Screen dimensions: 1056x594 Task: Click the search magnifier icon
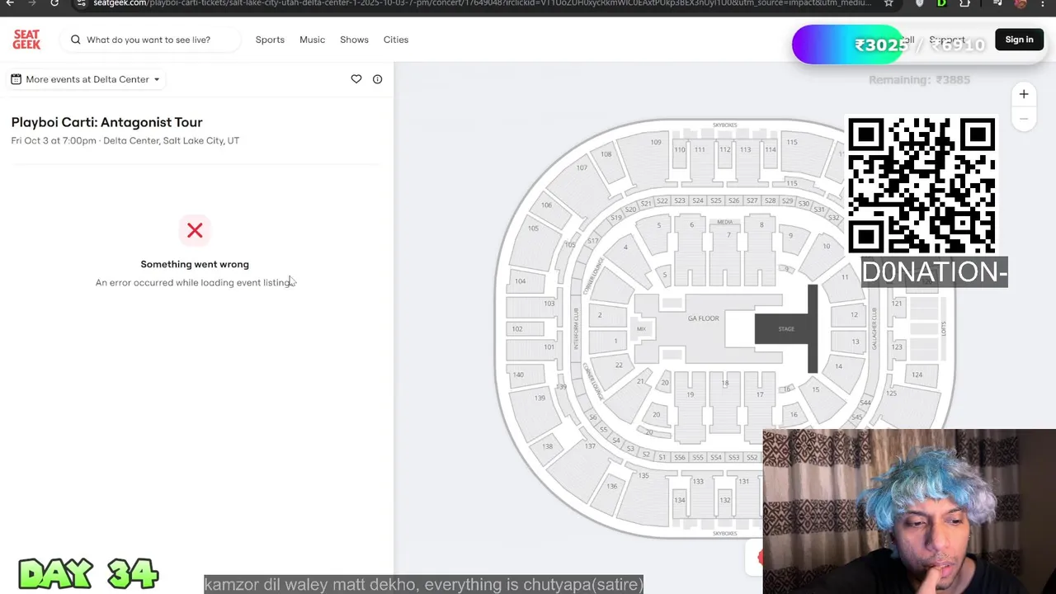(76, 40)
